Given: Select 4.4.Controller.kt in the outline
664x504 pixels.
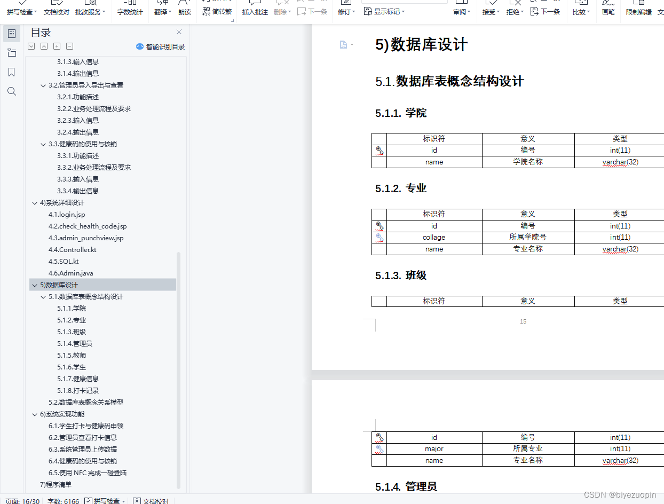Looking at the screenshot, I should tap(73, 250).
